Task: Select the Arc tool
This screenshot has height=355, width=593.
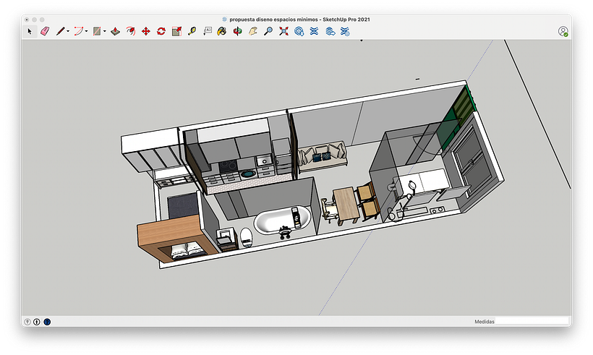Action: coord(78,31)
